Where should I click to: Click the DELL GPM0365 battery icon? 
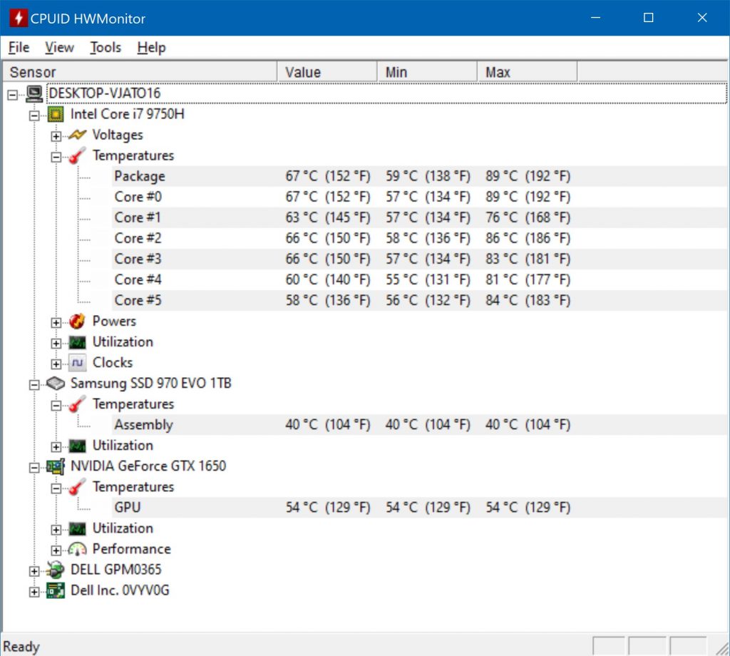pyautogui.click(x=56, y=570)
